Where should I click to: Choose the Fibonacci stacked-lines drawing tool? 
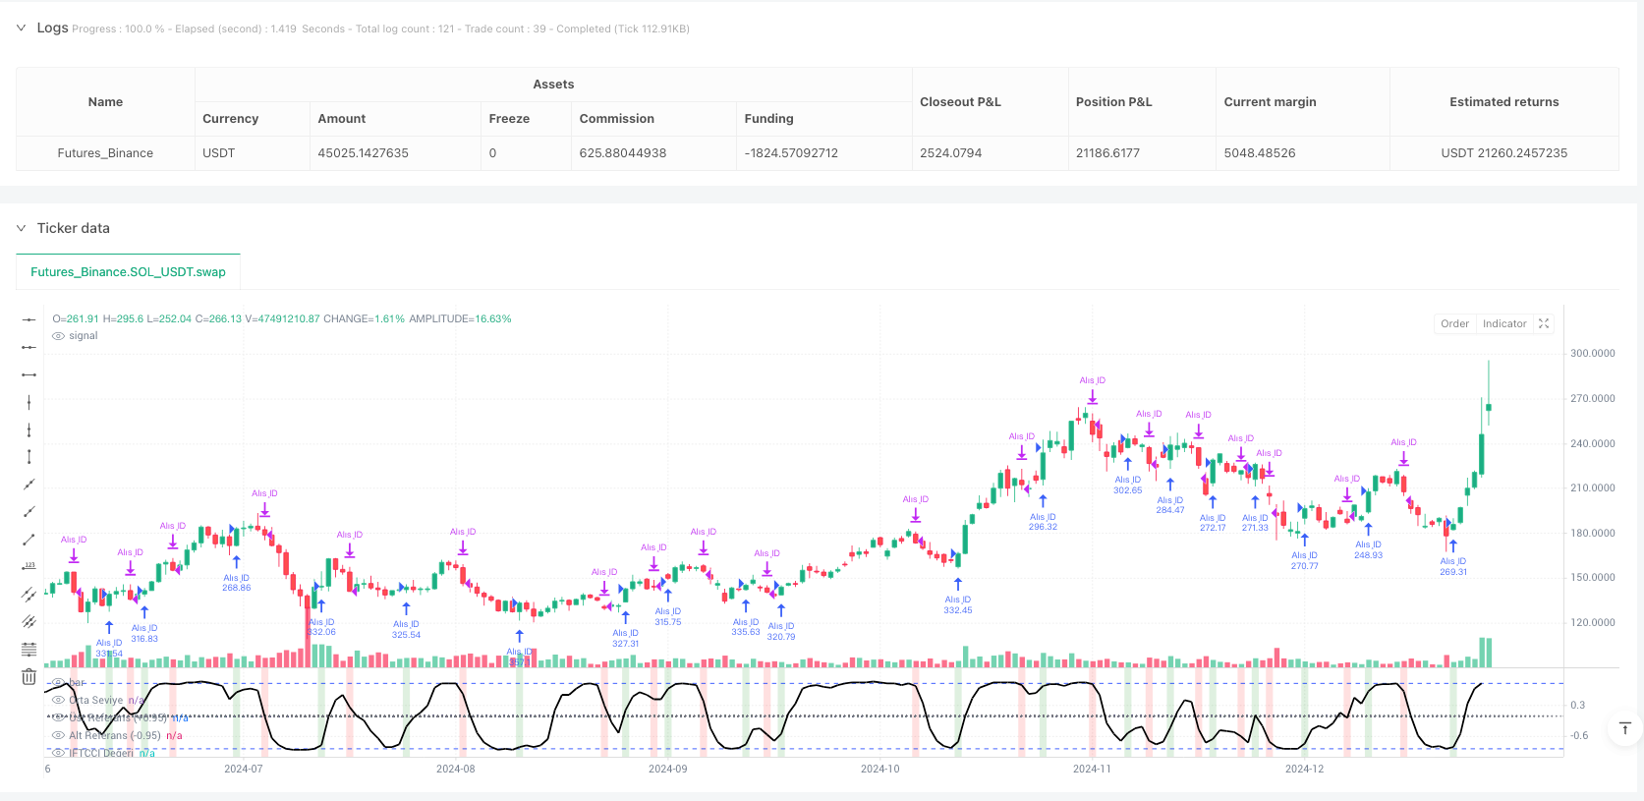tap(29, 649)
